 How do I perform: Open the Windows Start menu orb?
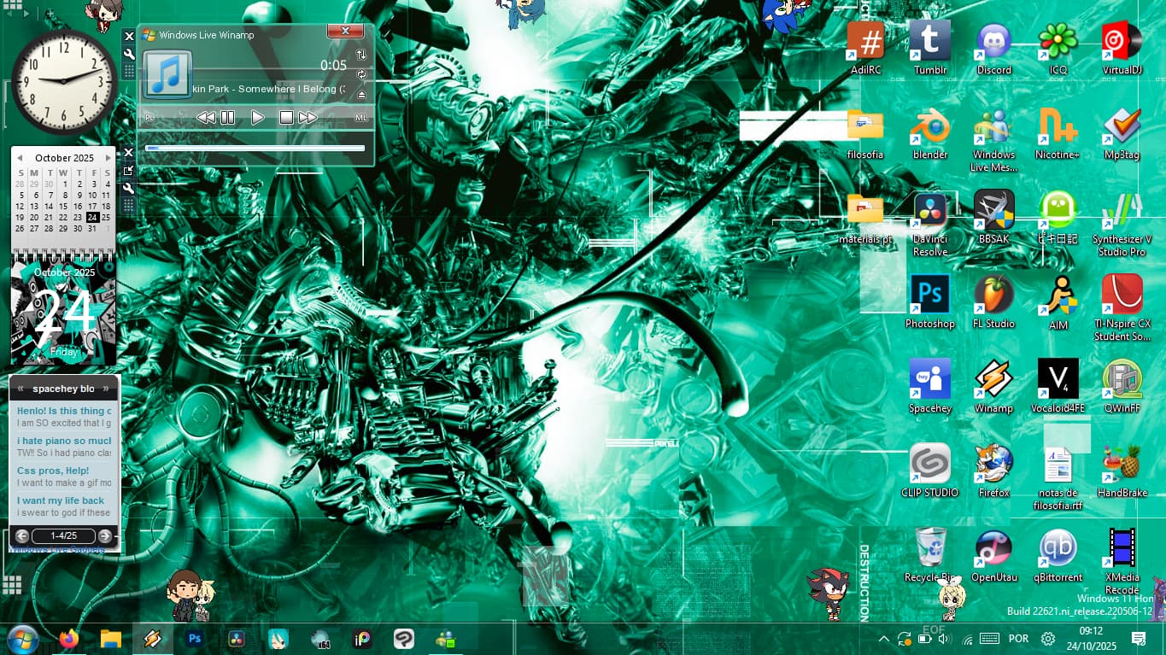coord(22,638)
